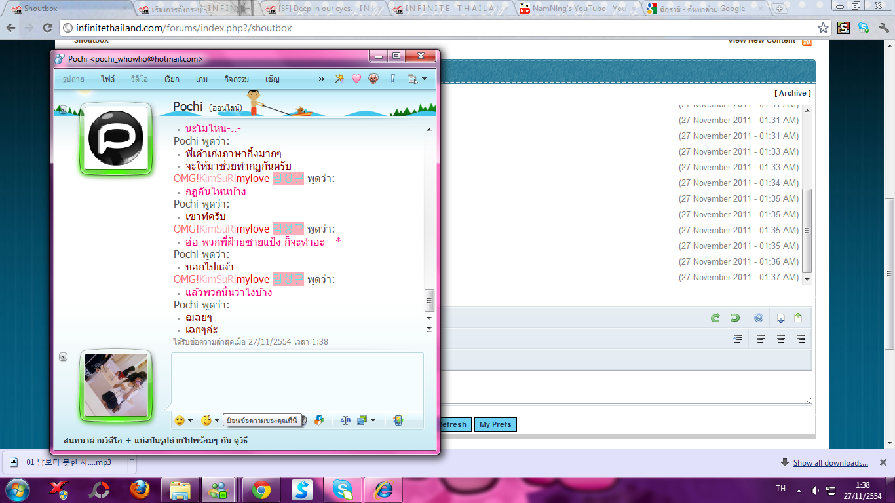Open the Show all downloads link
The width and height of the screenshot is (895, 503).
pos(830,463)
